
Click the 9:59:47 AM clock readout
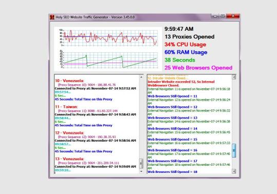point(179,29)
